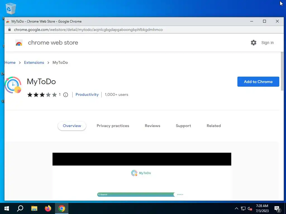Launch Firefox from the taskbar
The image size is (286, 214).
[48, 208]
